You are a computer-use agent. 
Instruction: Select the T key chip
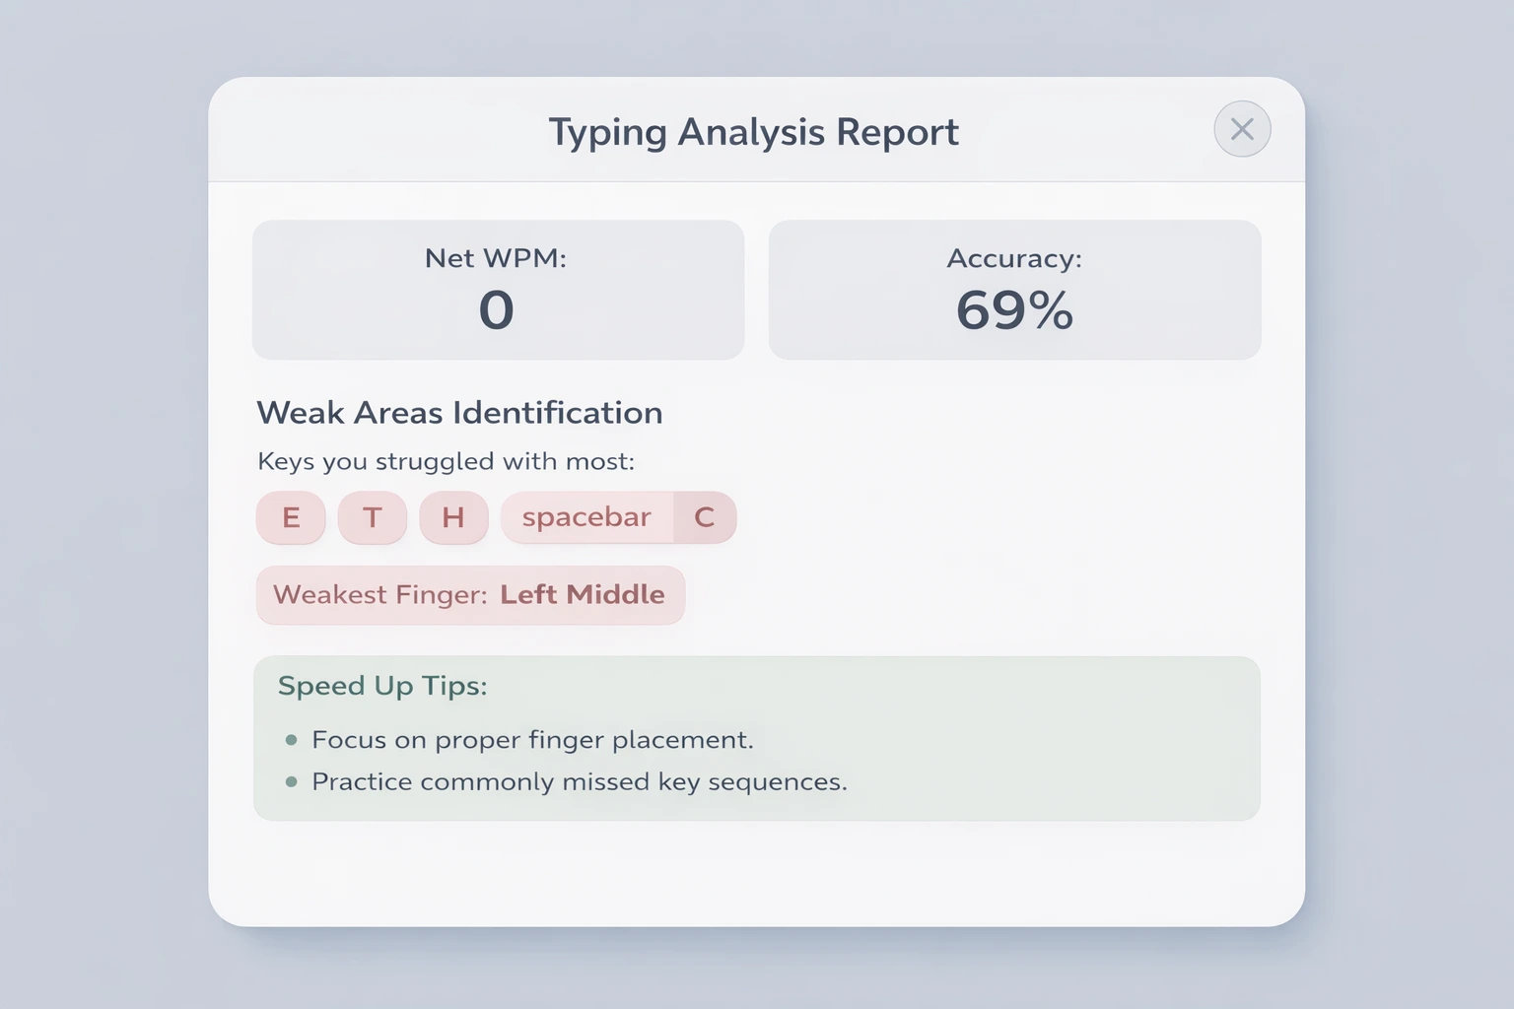point(372,517)
